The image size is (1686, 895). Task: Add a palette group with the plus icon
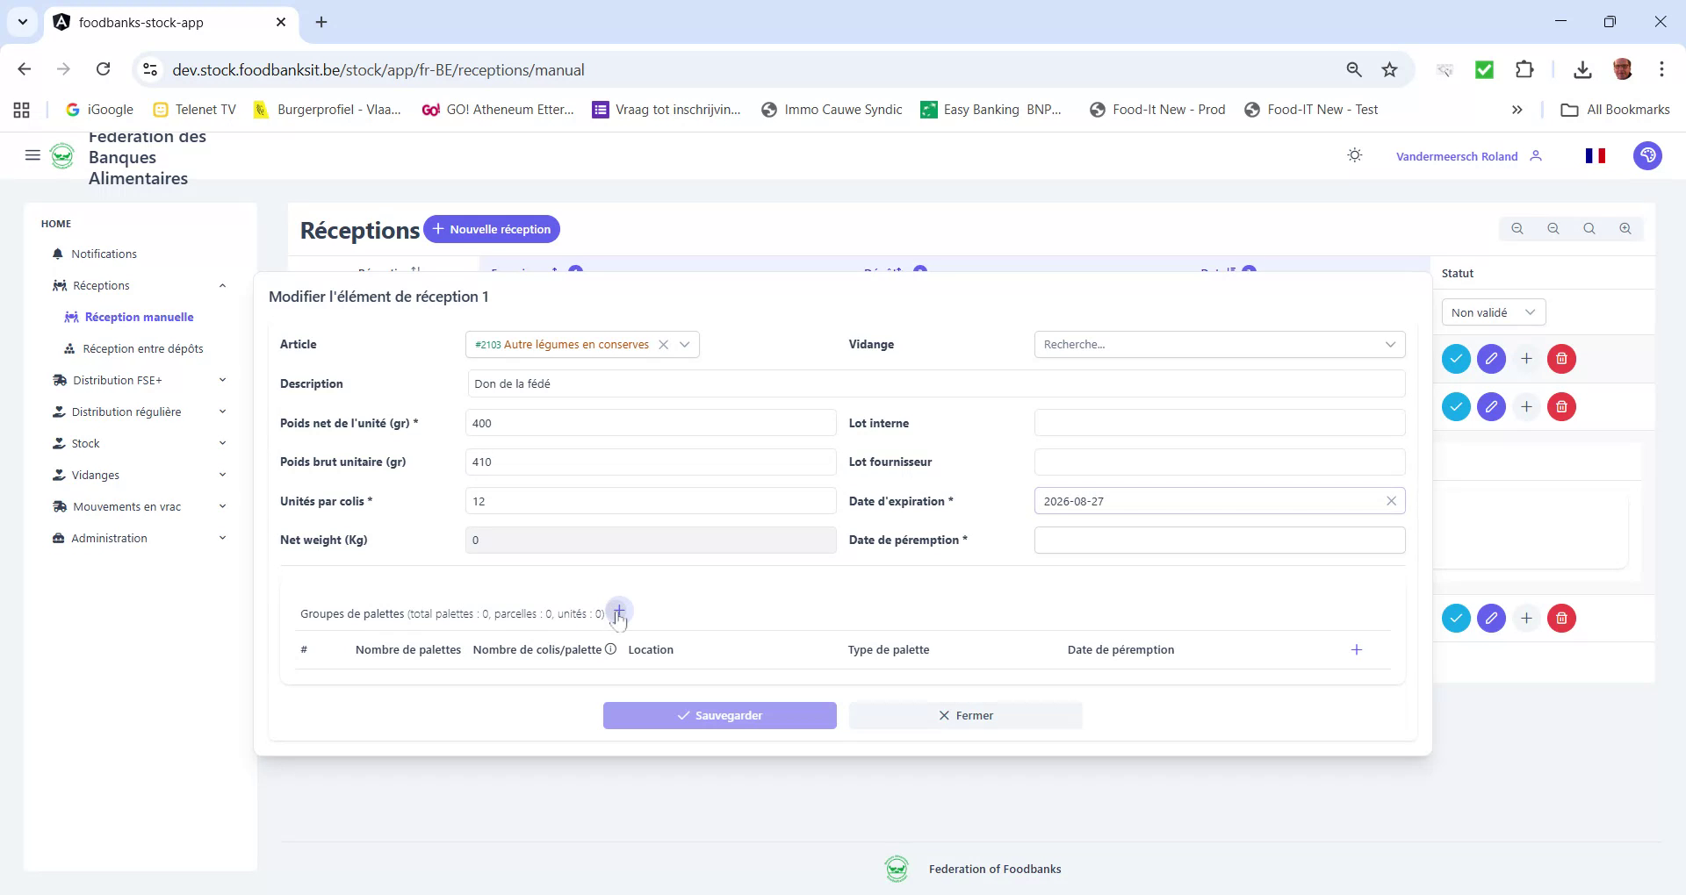click(618, 612)
